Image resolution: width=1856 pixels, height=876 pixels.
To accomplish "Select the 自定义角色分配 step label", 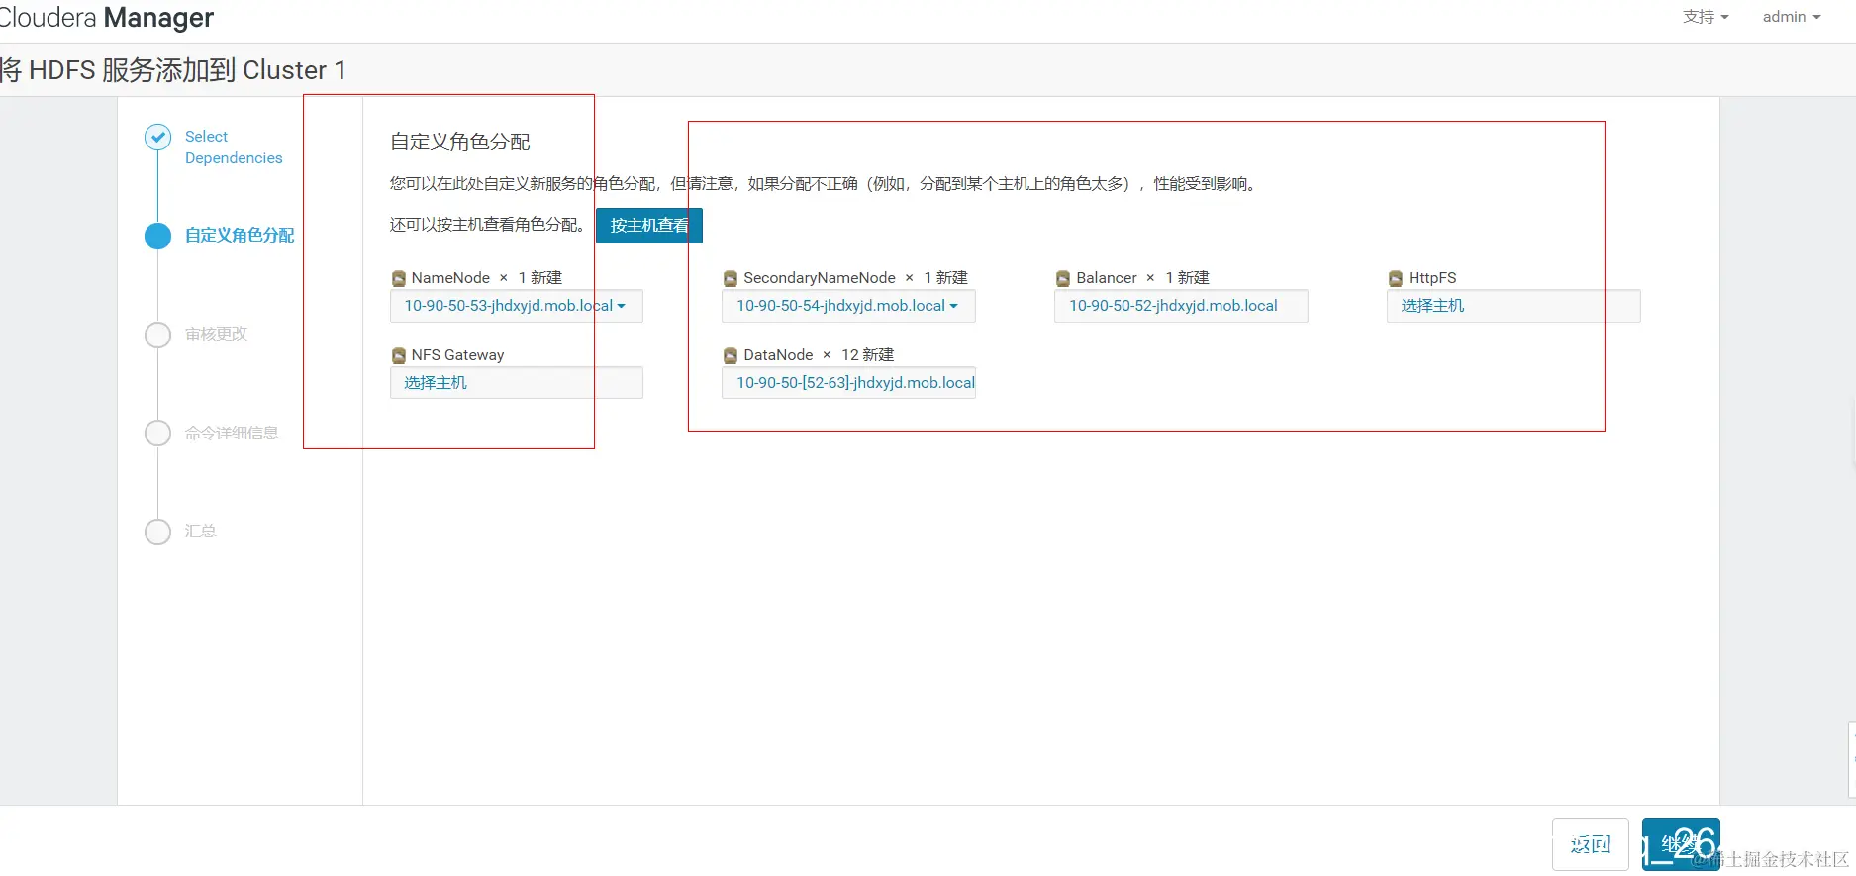I will pos(240,236).
